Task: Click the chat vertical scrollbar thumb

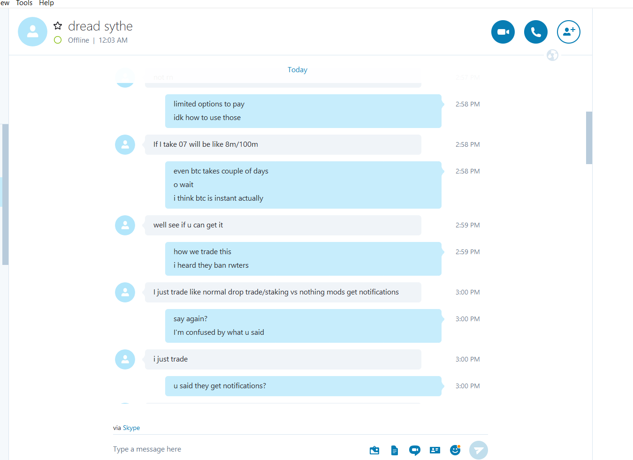Action: coord(589,138)
